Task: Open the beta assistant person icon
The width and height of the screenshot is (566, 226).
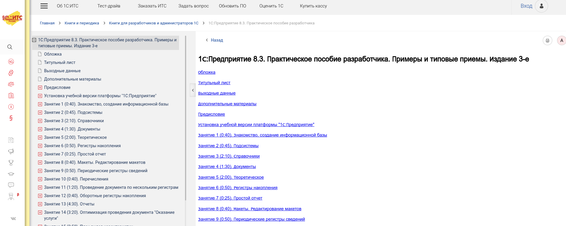Action: click(x=11, y=196)
